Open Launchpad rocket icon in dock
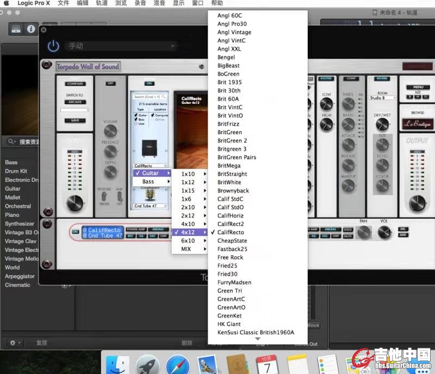 (x=147, y=364)
